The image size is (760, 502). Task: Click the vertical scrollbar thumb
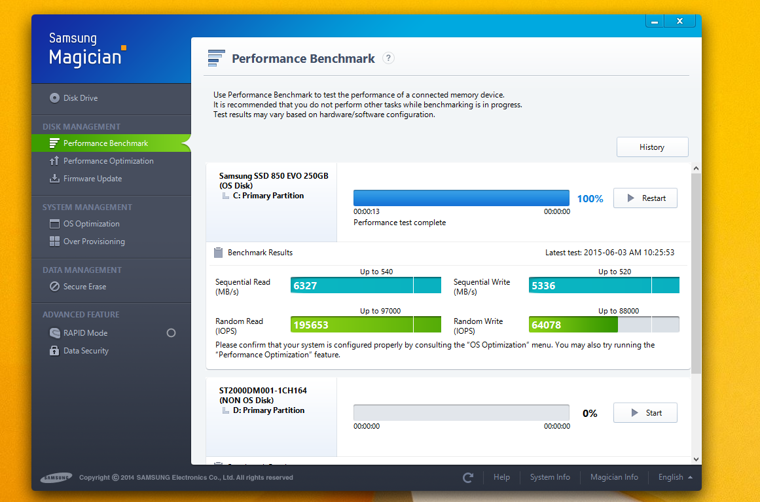(x=696, y=273)
